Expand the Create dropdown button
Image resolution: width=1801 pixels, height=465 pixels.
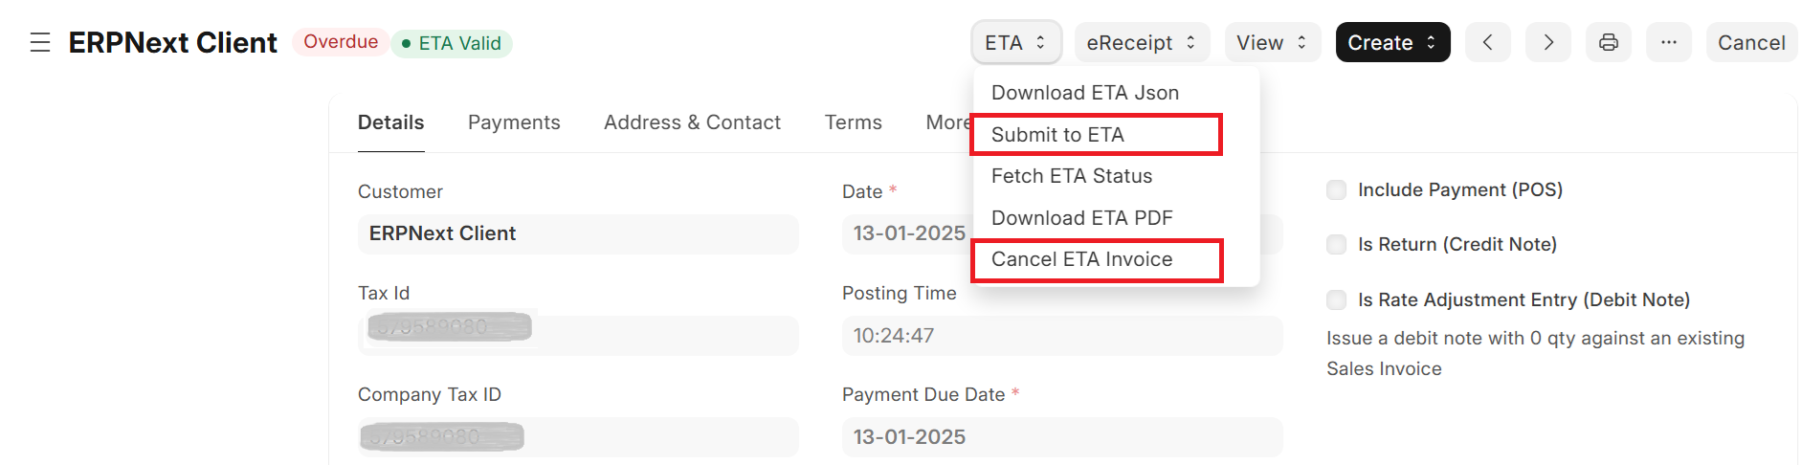tap(1391, 43)
